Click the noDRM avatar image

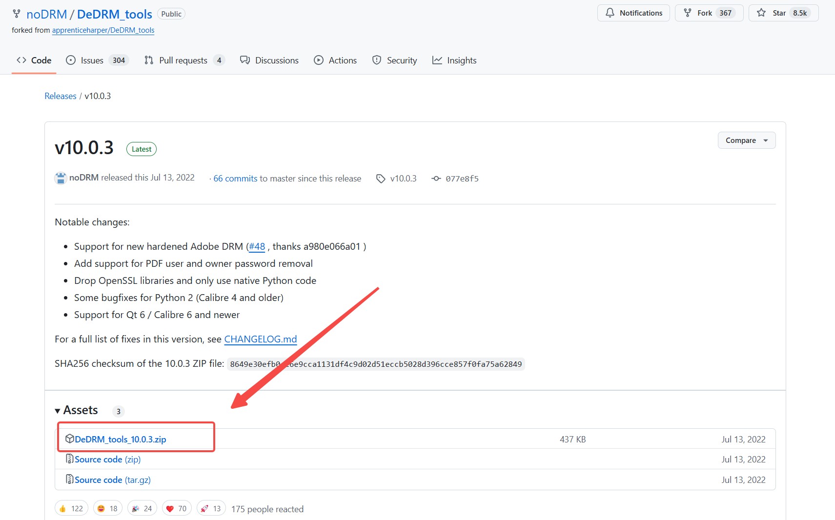(61, 178)
